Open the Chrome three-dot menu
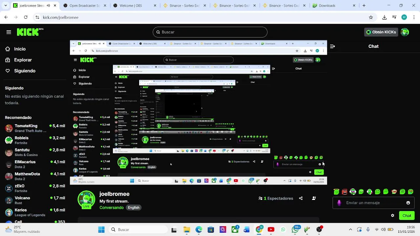Image resolution: width=420 pixels, height=236 pixels. pos(414,17)
